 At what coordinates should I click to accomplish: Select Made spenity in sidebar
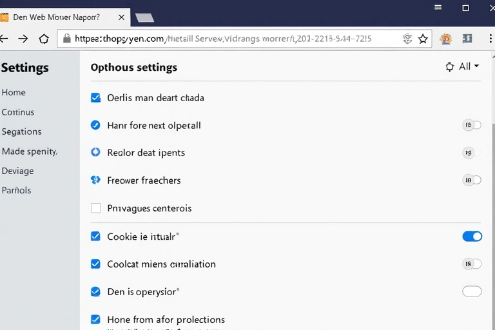tap(30, 151)
